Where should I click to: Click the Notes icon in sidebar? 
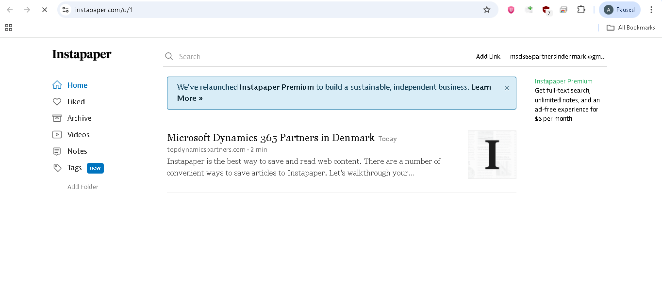(x=57, y=151)
